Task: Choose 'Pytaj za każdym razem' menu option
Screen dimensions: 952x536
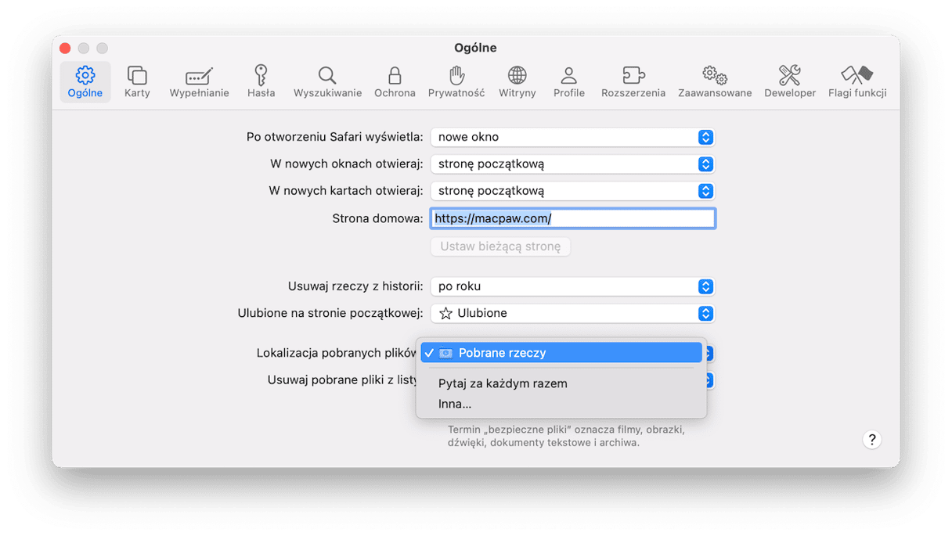Action: click(503, 383)
